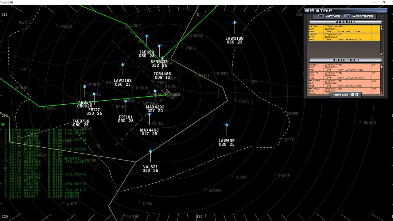Select MAX4441 row in flight list
This screenshot has width=393, height=221.
click(x=45, y=130)
